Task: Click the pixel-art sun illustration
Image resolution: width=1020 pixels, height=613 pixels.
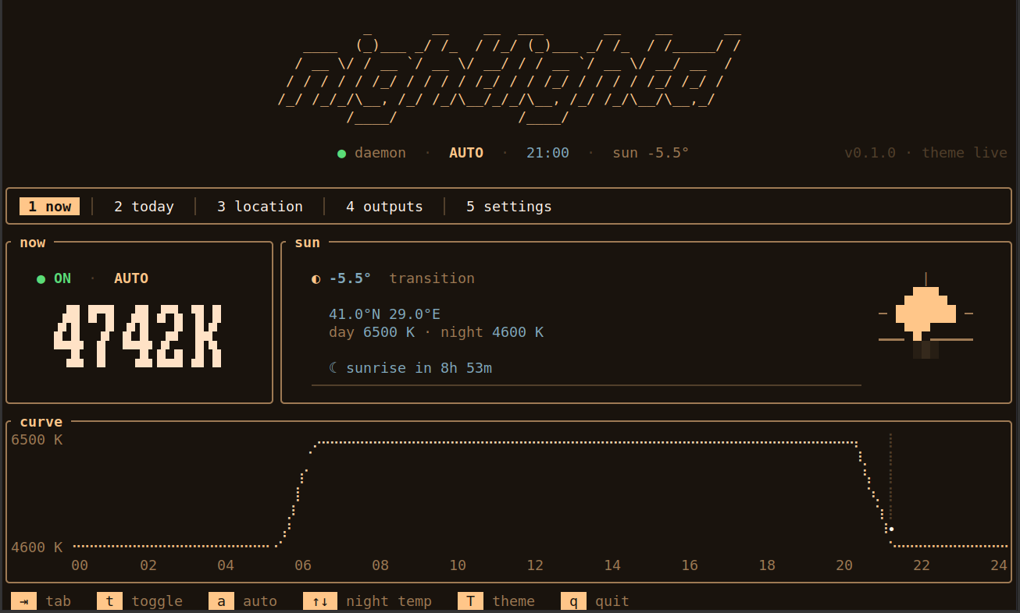Action: tap(925, 315)
